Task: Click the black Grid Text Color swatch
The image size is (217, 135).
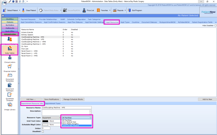Action: 45,121
